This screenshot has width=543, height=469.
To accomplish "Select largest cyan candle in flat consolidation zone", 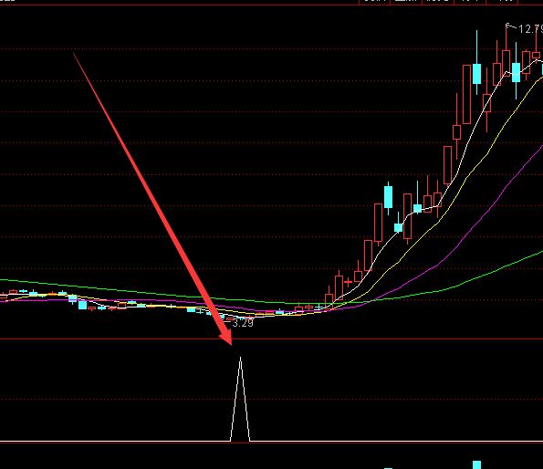I will pyautogui.click(x=82, y=305).
